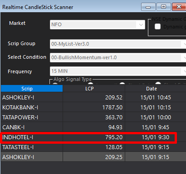Open Select Condition dropdown 00-BullishMomentum-ver1.0
Viewport: 186px width, 174px height.
118,57
